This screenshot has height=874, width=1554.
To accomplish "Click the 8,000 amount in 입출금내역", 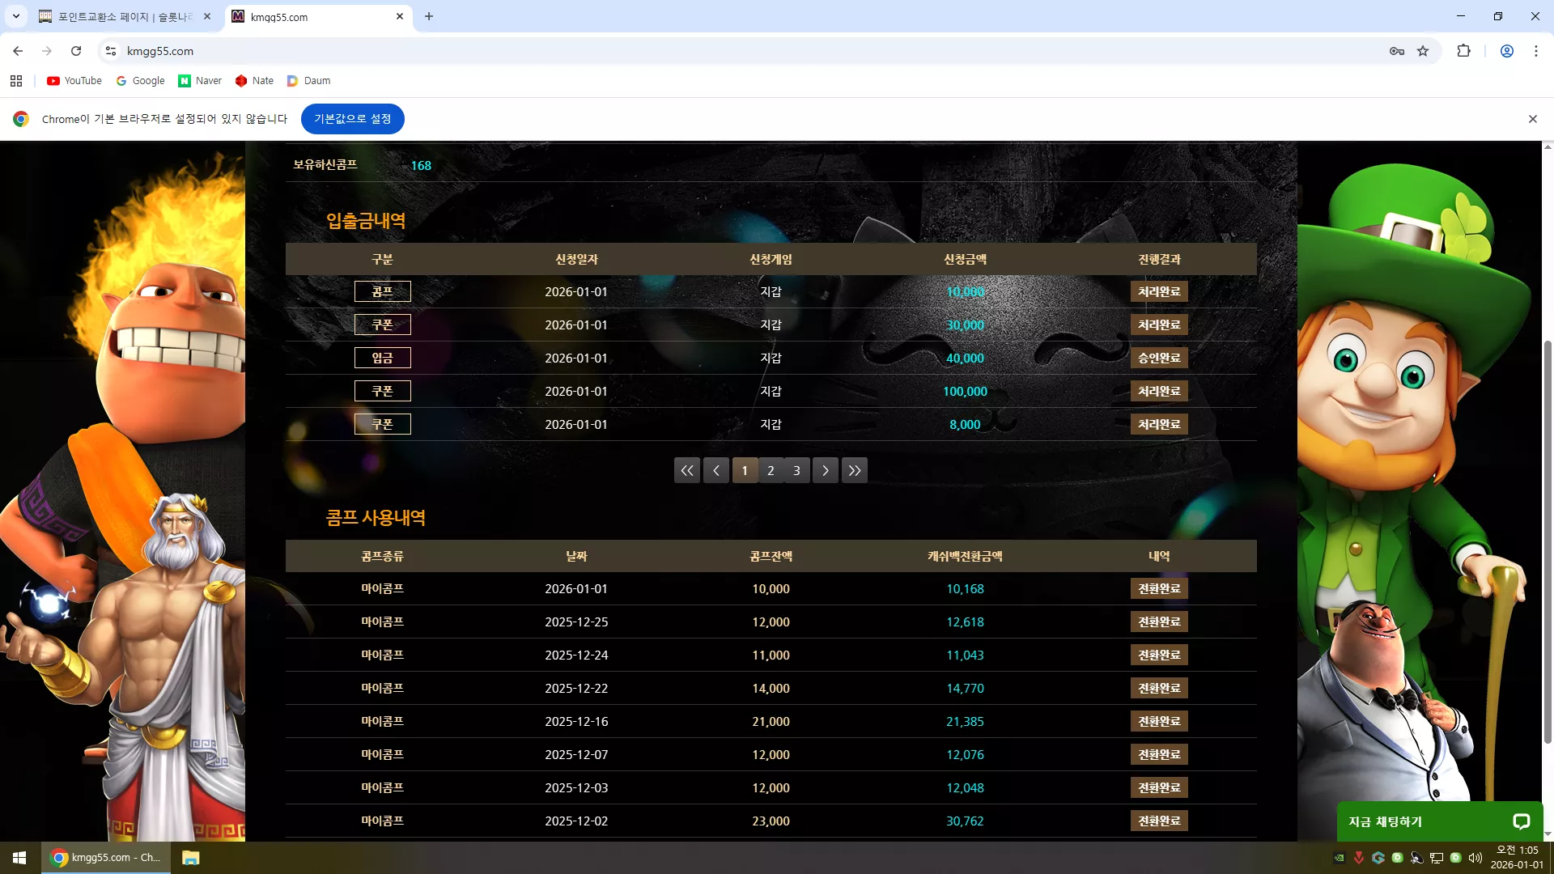I will (x=966, y=425).
